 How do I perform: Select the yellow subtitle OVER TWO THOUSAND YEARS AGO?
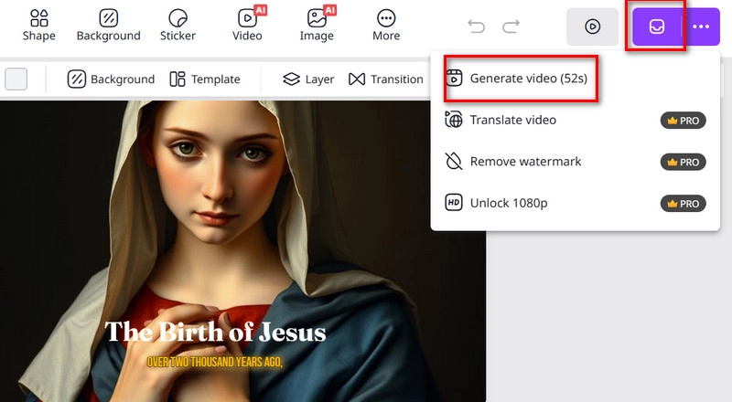coord(215,362)
